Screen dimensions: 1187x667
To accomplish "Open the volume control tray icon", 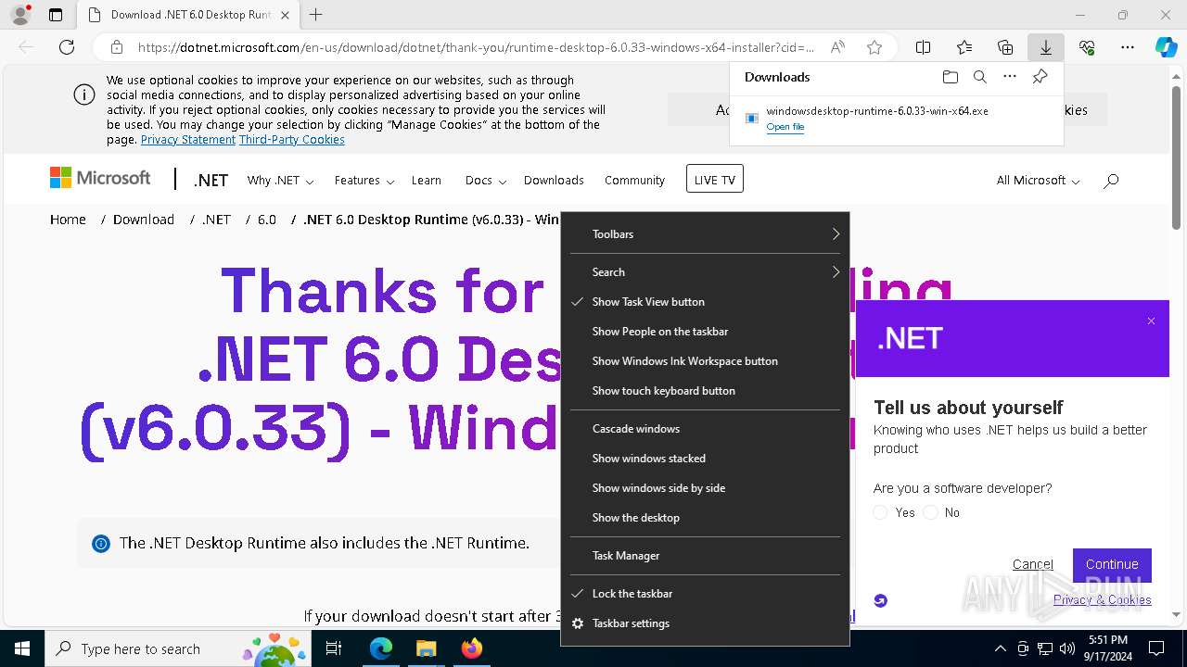I will (1067, 648).
